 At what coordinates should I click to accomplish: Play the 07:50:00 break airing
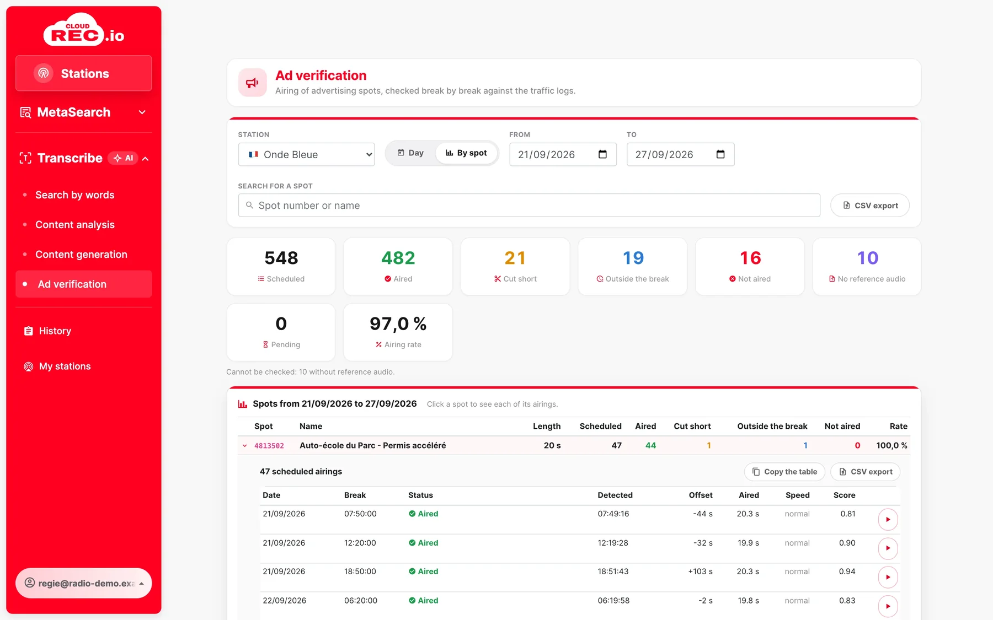pyautogui.click(x=888, y=520)
